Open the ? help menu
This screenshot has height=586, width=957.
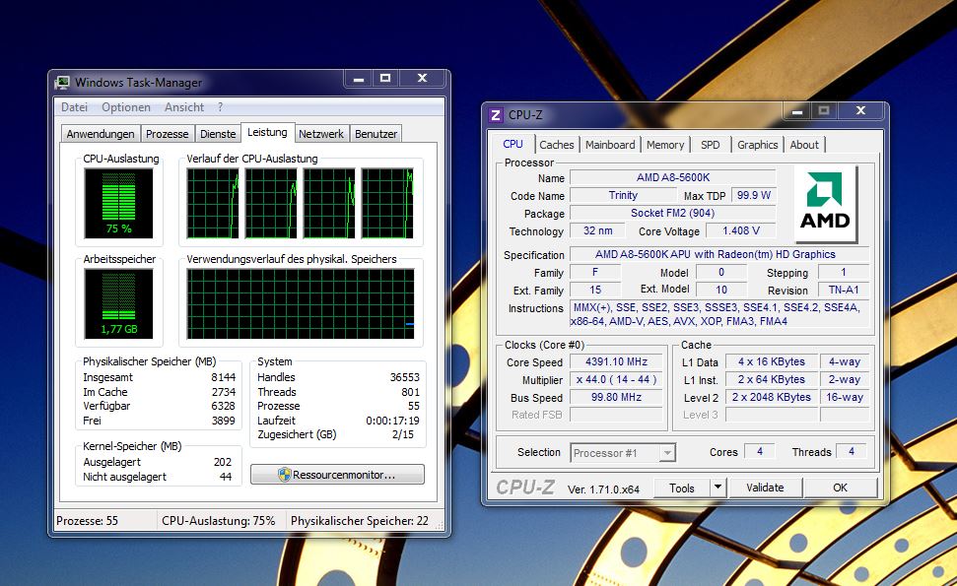coord(221,106)
